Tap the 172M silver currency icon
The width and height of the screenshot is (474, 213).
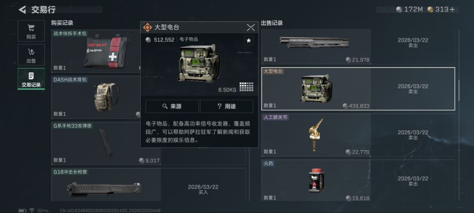coord(399,9)
